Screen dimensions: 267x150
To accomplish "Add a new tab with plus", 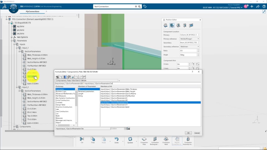I will pos(46,11).
